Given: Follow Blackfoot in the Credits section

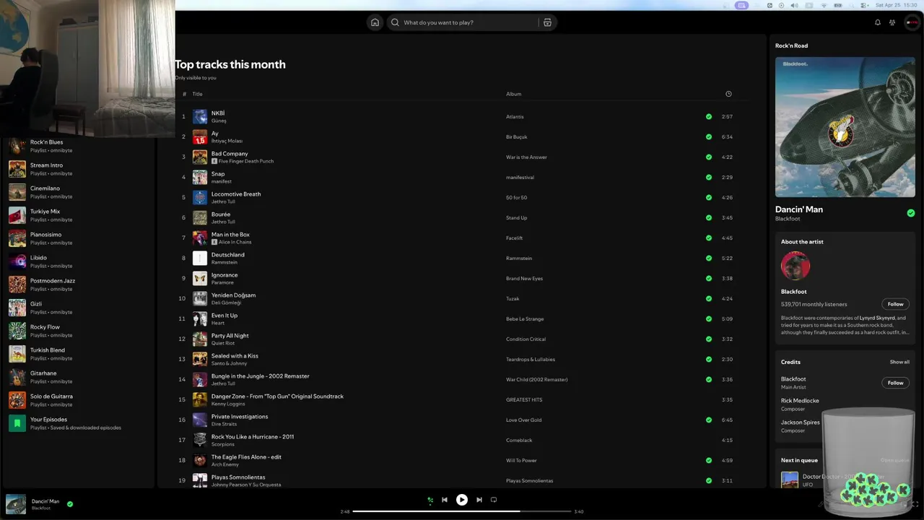Looking at the screenshot, I should point(896,383).
